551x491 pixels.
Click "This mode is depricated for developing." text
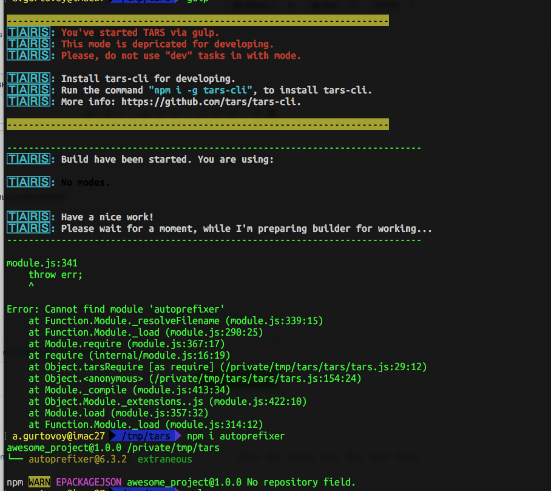(x=167, y=44)
